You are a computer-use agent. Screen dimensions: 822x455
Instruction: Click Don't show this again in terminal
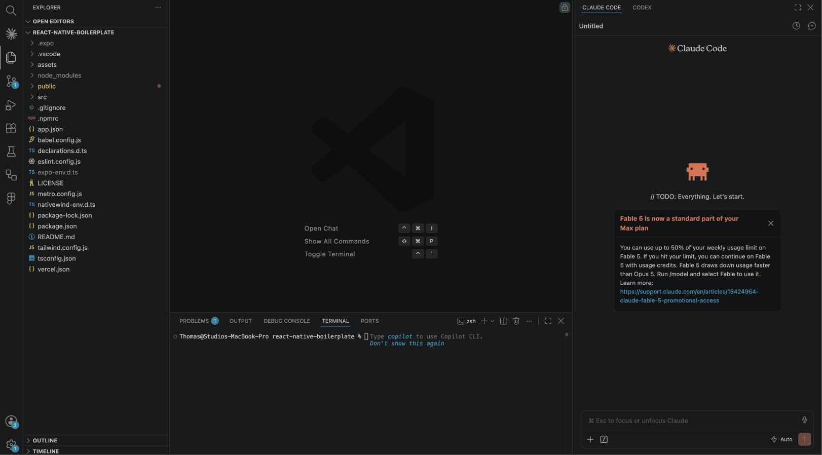point(407,344)
